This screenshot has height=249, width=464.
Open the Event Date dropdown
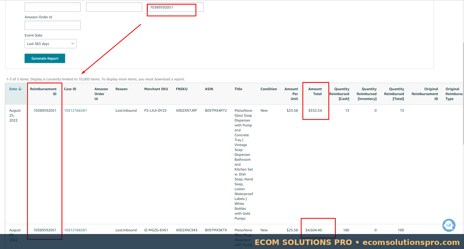tap(51, 44)
